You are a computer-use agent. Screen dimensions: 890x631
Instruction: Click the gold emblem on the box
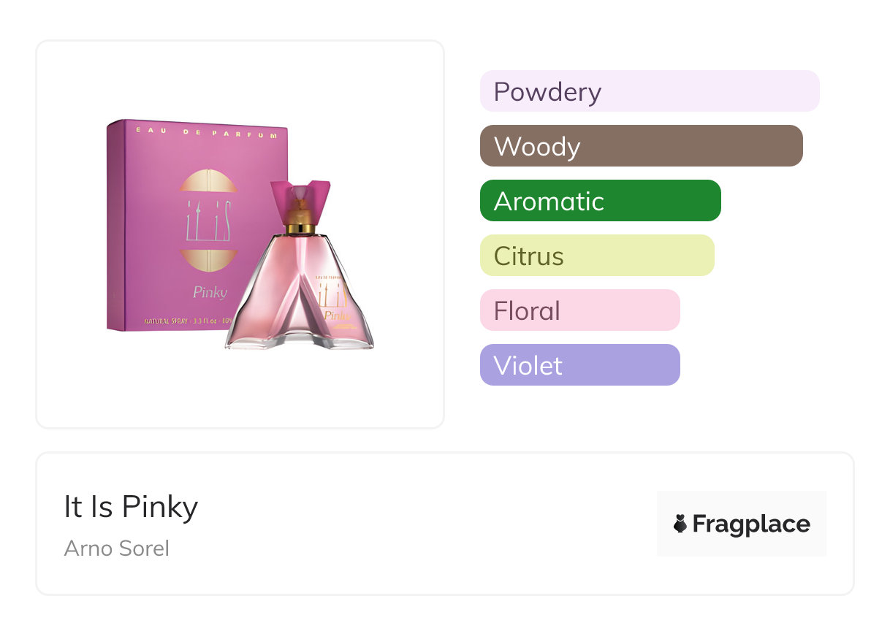coord(208,218)
